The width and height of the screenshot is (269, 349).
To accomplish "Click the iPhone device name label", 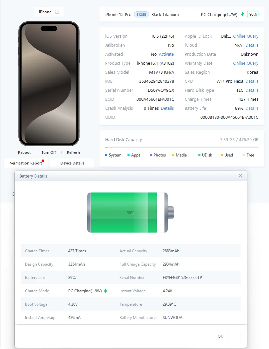I will click(x=45, y=12).
